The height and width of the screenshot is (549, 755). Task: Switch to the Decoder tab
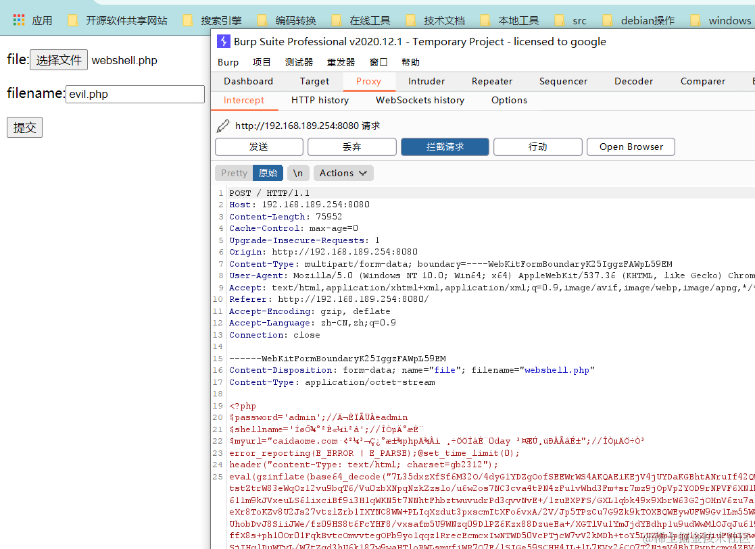click(633, 81)
